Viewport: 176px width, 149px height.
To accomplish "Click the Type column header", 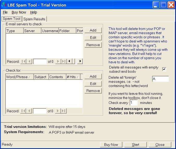I will (x=15, y=31).
